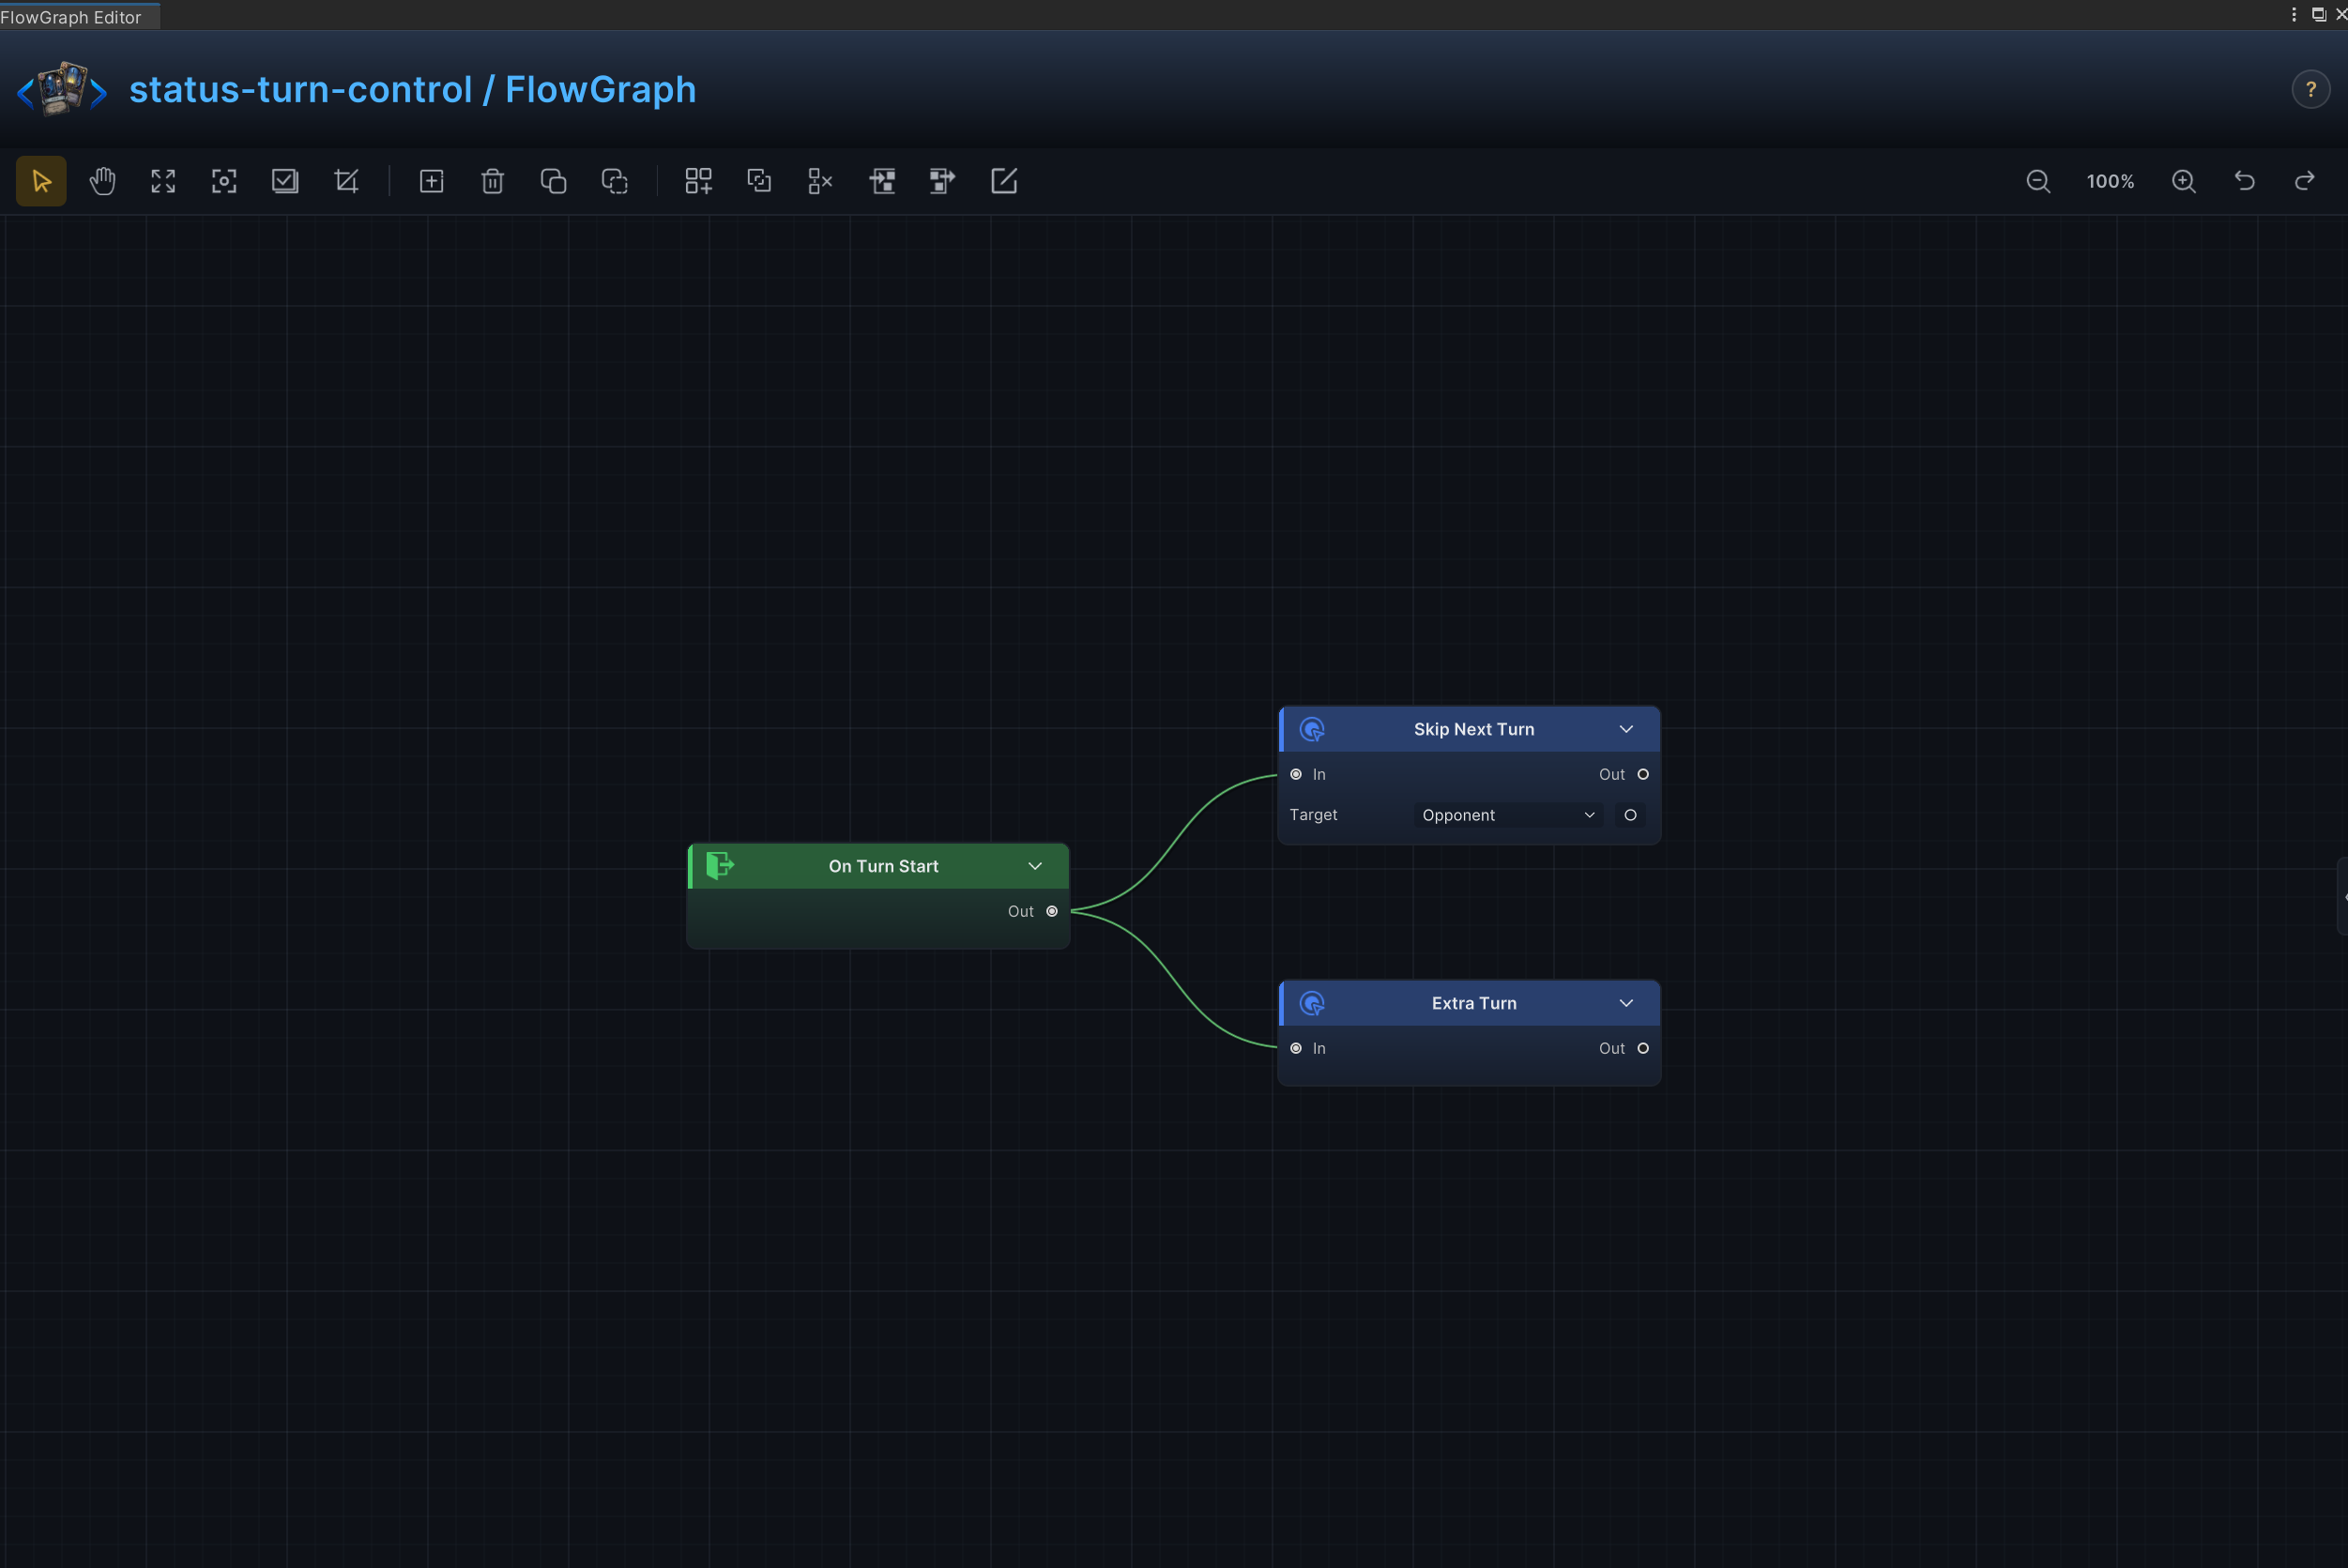Click the grid-plus add group icon
The image size is (2348, 1568).
coord(698,181)
